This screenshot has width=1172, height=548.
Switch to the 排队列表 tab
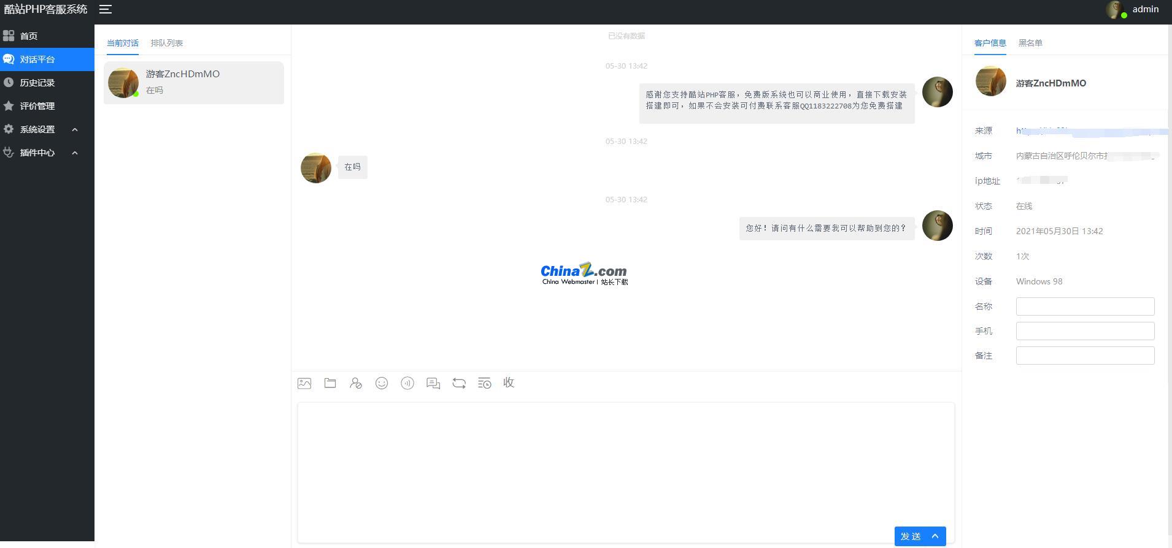(167, 43)
